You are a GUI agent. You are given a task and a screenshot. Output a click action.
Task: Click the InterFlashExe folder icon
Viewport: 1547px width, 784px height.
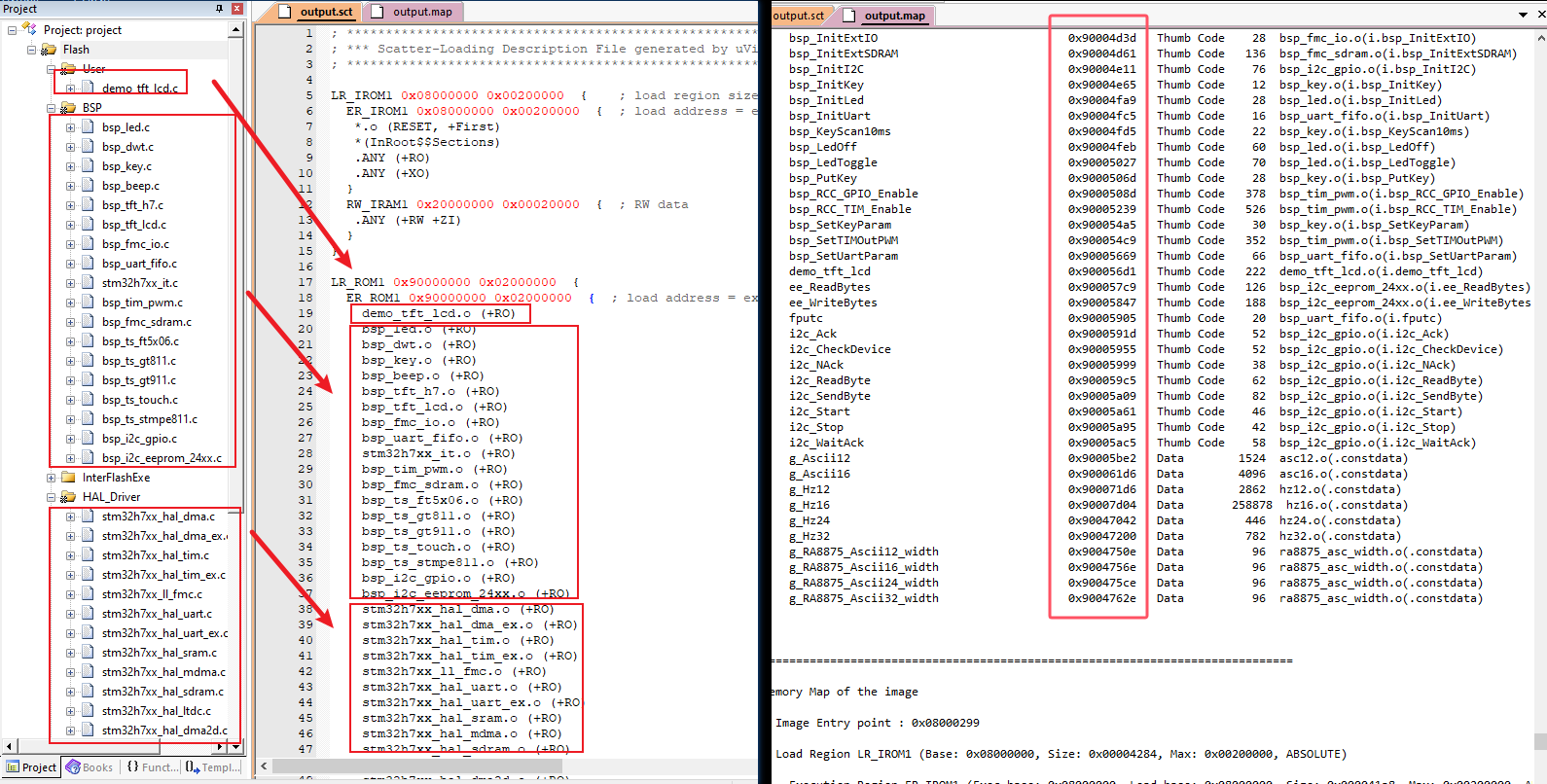(x=68, y=478)
